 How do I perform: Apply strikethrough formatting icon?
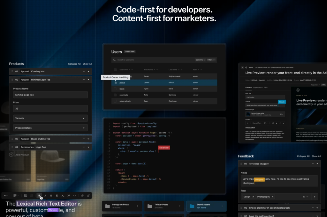[x=57, y=196]
